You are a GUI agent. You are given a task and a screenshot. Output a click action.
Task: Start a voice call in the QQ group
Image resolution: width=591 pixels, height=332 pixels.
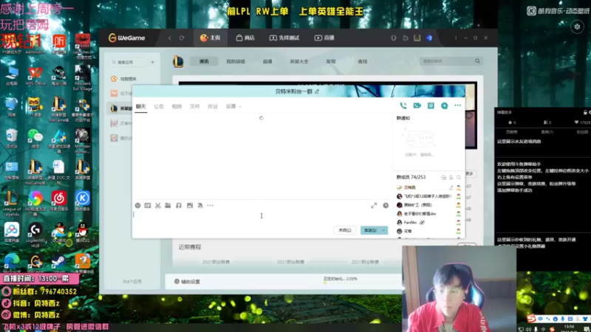pyautogui.click(x=403, y=106)
